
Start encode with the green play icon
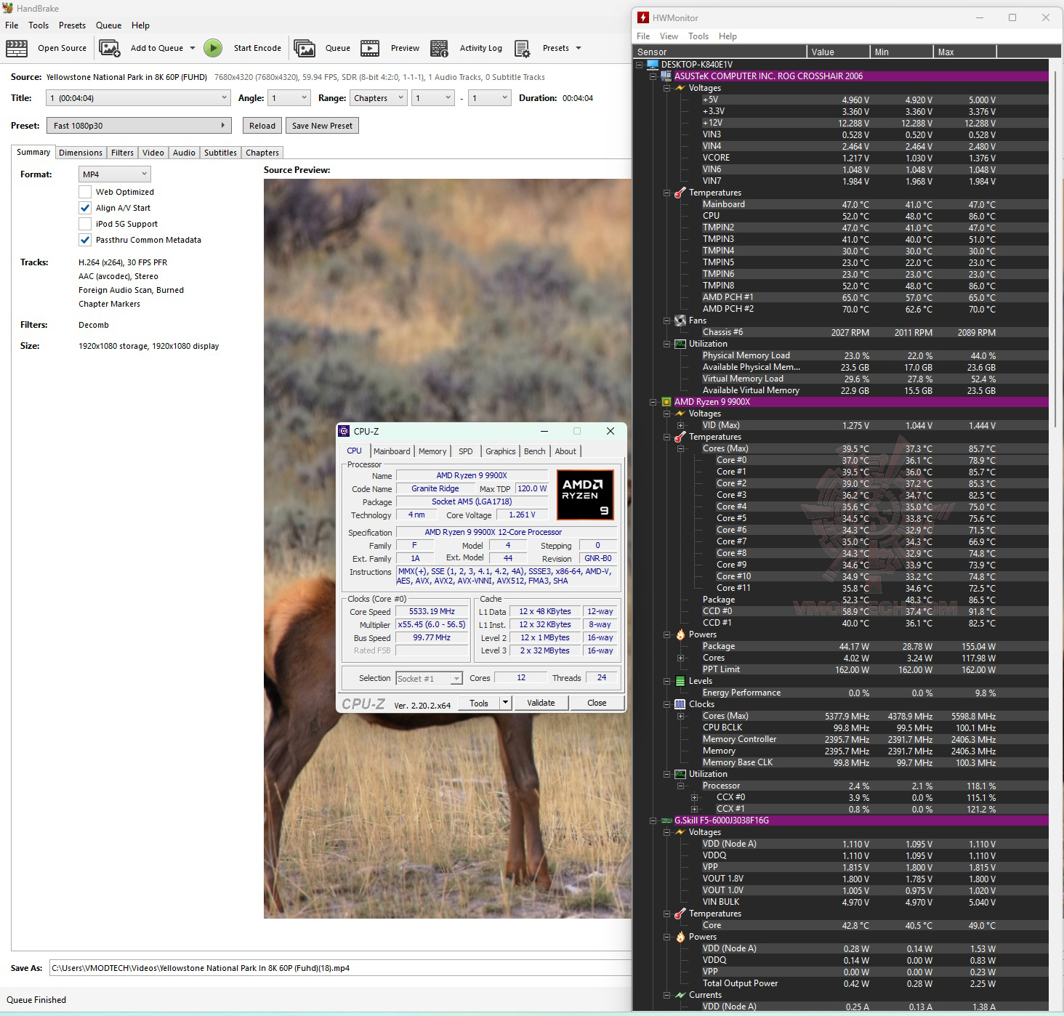click(x=213, y=48)
